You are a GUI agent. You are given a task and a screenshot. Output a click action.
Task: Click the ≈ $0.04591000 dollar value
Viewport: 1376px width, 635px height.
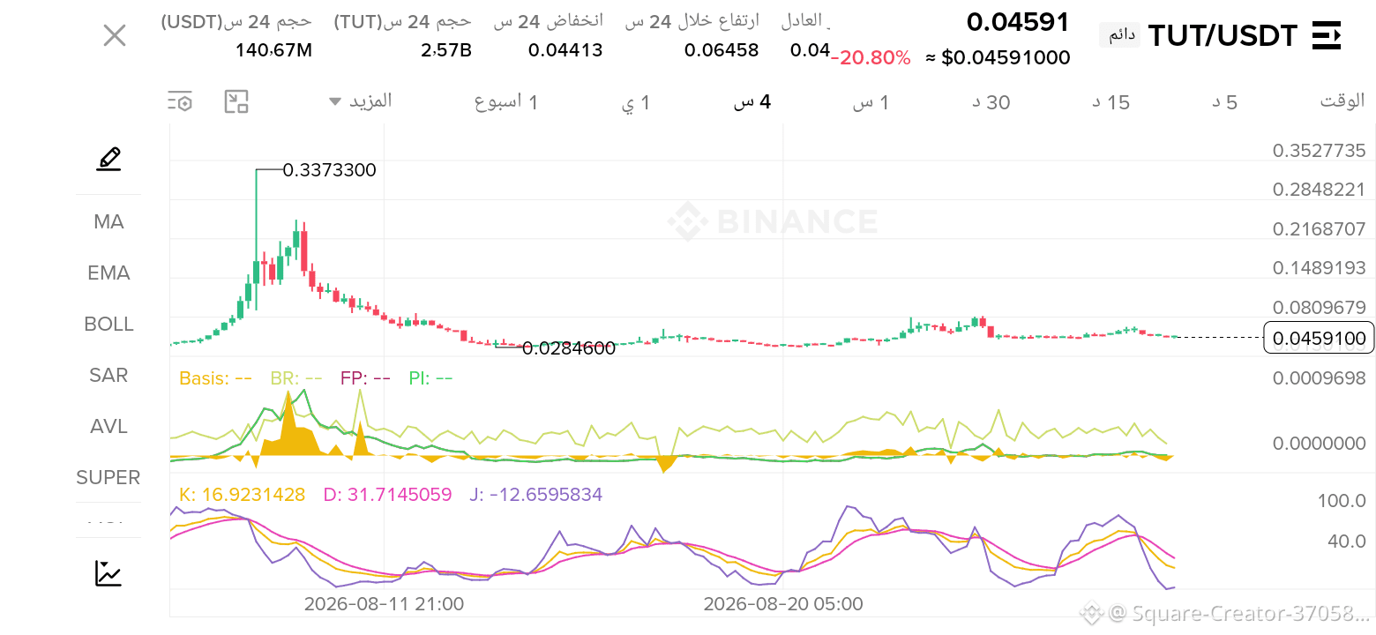coord(998,58)
